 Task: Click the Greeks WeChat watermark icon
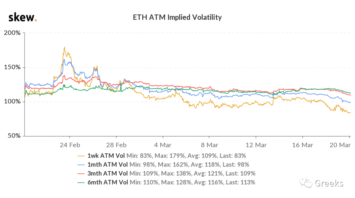[306, 182]
